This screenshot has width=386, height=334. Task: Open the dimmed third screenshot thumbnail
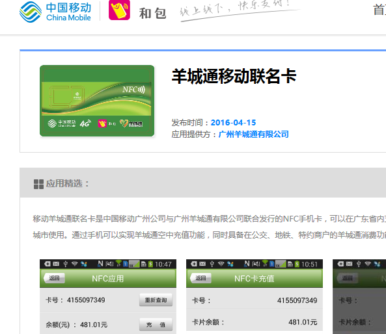[359, 296]
